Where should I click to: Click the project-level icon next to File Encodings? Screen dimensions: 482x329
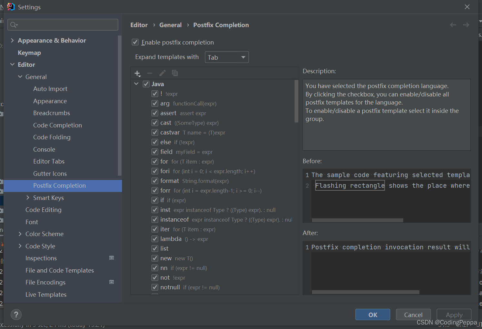click(112, 282)
